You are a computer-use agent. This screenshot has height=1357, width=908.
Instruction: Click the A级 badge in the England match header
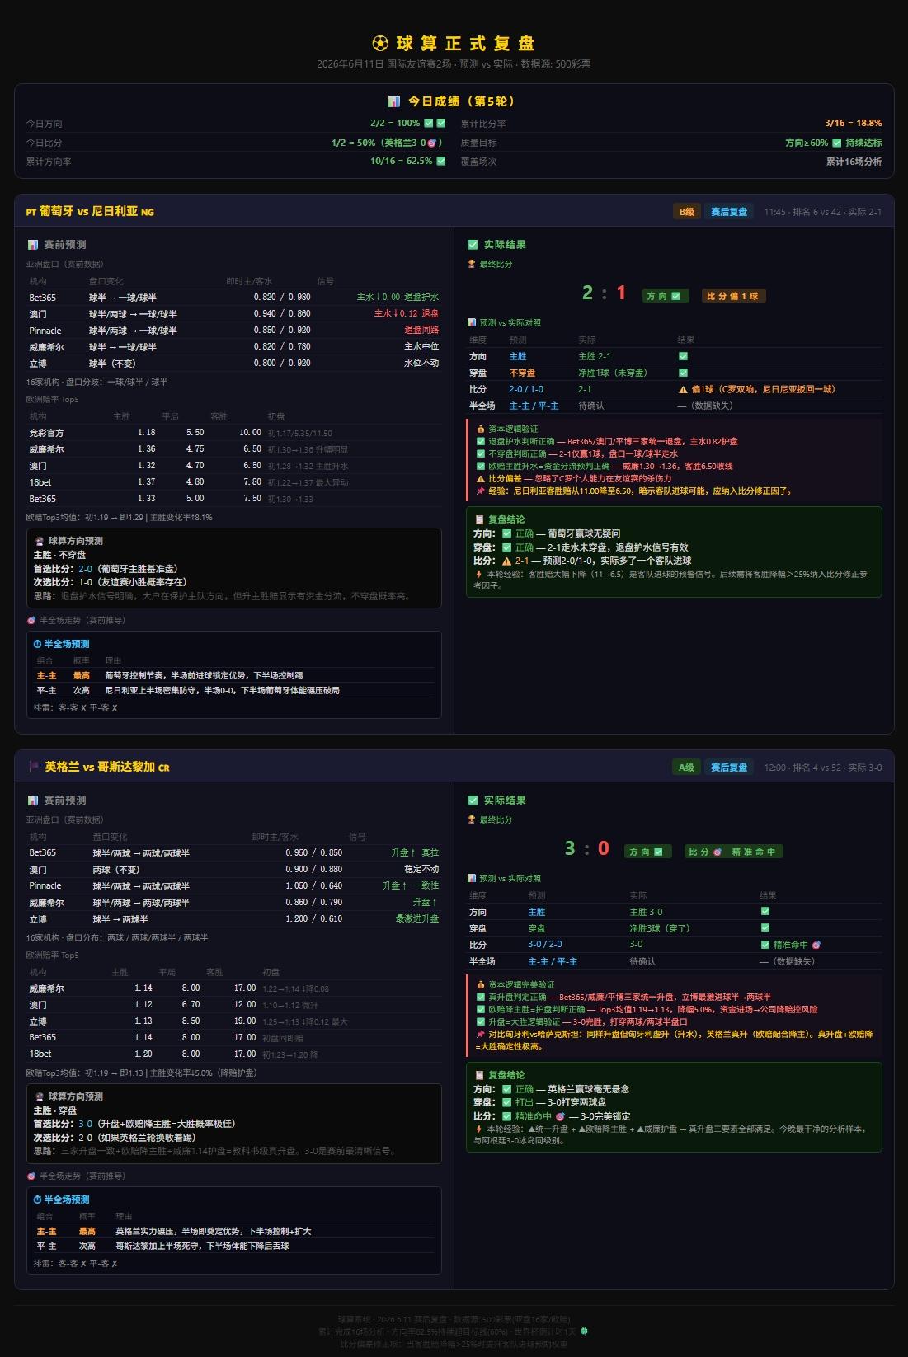(x=686, y=768)
